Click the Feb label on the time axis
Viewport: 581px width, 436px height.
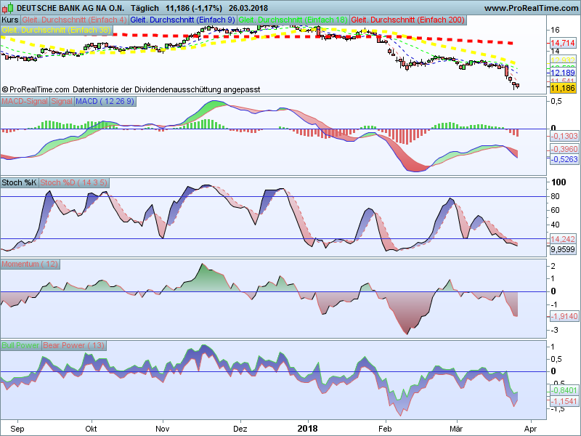point(385,429)
